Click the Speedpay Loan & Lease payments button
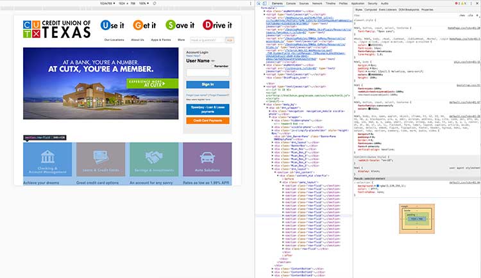481x278 pixels. click(x=208, y=110)
